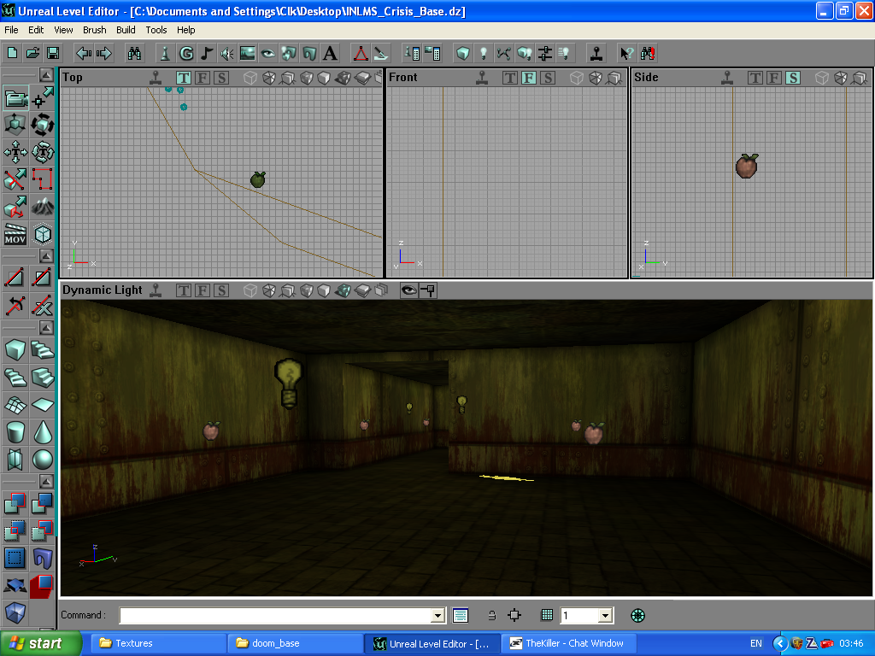875x656 pixels.
Task: Toggle the S view button in Side viewport
Action: click(793, 78)
